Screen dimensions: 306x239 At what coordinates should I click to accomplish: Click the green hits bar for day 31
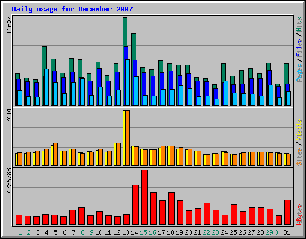[x=286, y=73]
